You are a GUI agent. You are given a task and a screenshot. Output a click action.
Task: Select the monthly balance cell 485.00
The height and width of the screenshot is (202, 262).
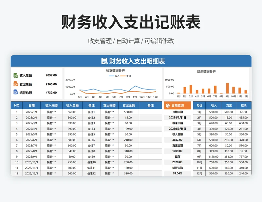click(x=243, y=118)
